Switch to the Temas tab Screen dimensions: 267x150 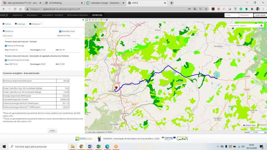tap(7, 24)
